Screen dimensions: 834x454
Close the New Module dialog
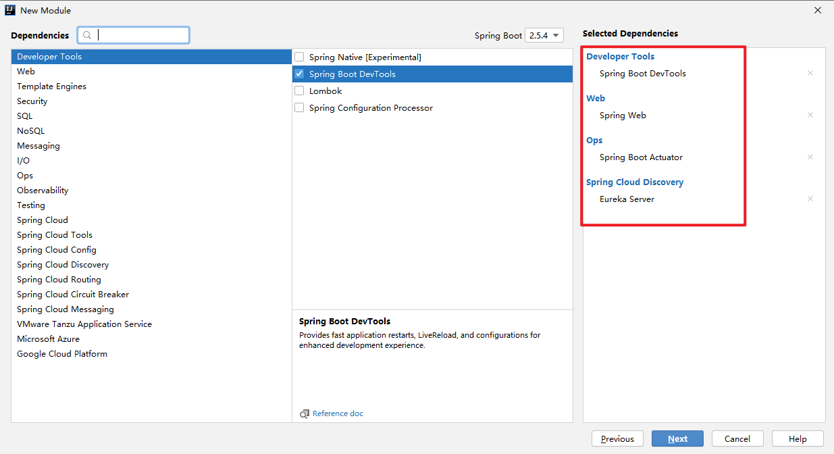pyautogui.click(x=818, y=10)
